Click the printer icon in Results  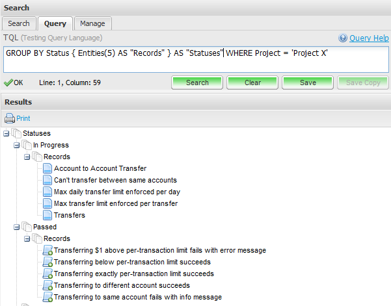[x=10, y=118]
